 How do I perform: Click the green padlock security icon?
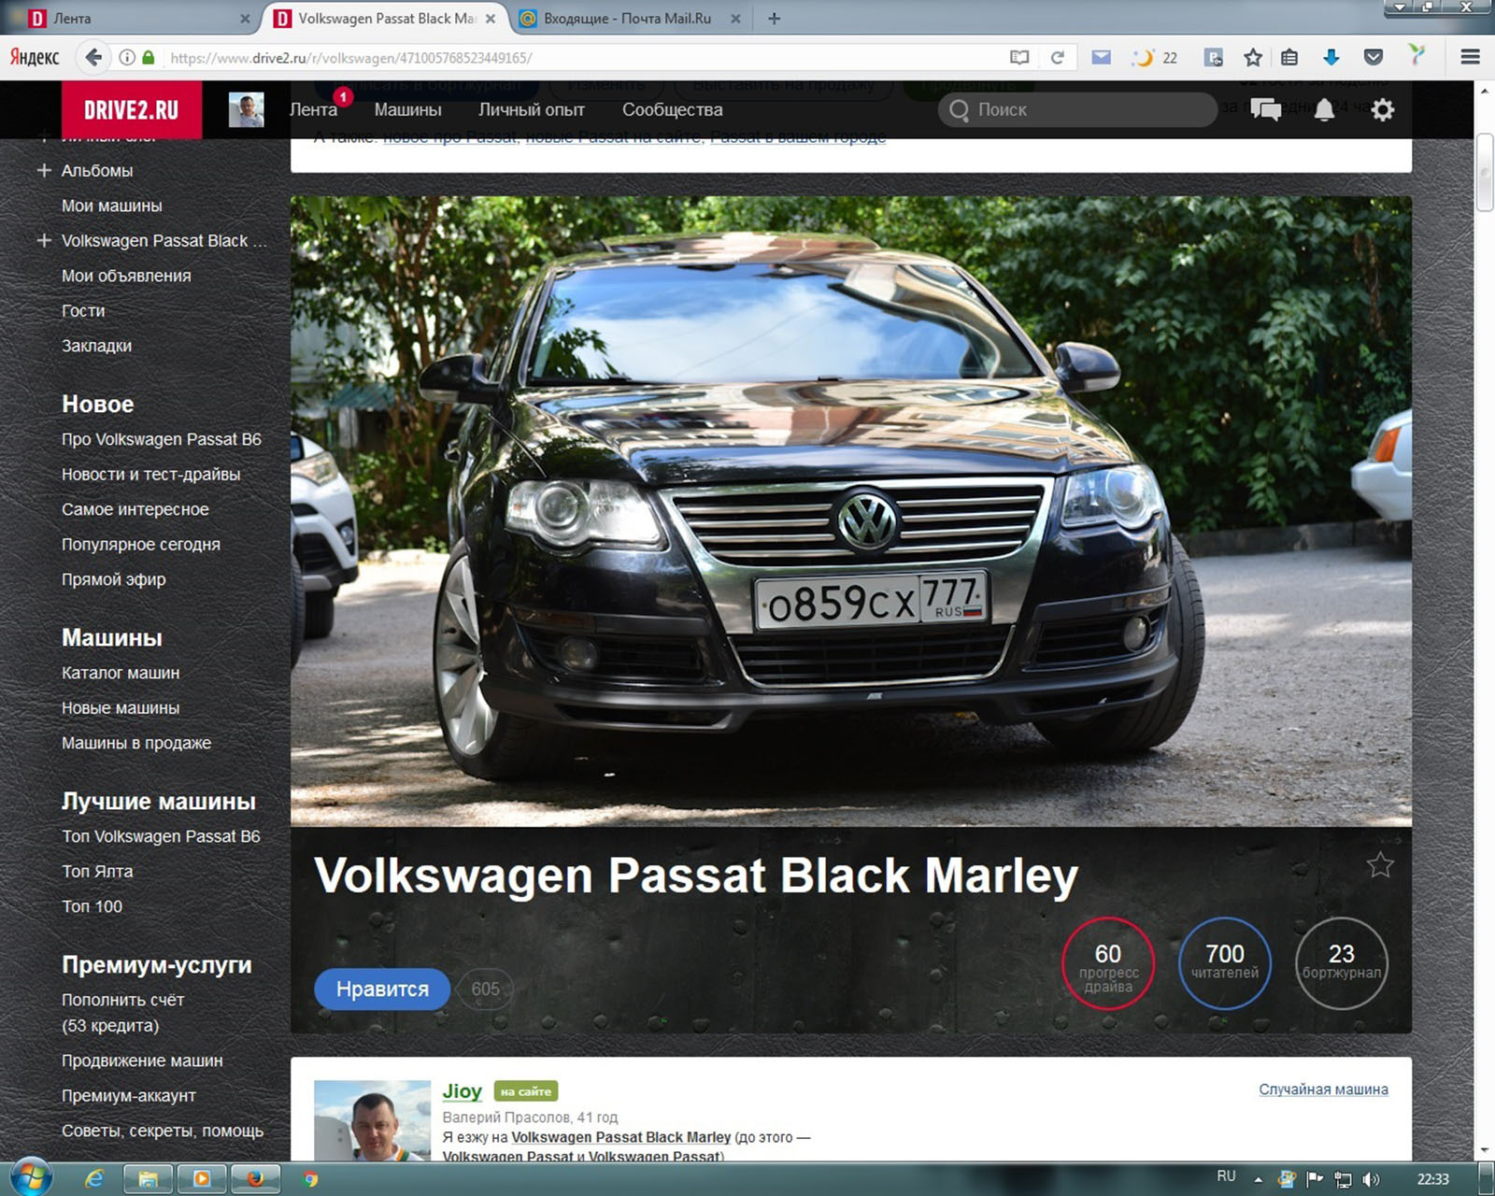[148, 57]
